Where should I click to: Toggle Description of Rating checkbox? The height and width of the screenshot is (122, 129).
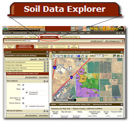click(x=23, y=98)
